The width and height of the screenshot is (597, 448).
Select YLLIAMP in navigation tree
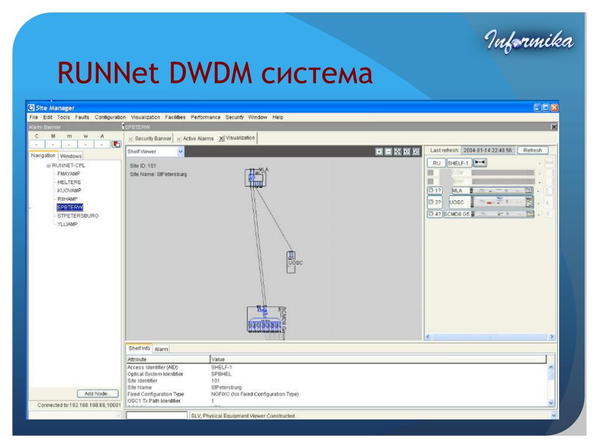click(x=68, y=224)
